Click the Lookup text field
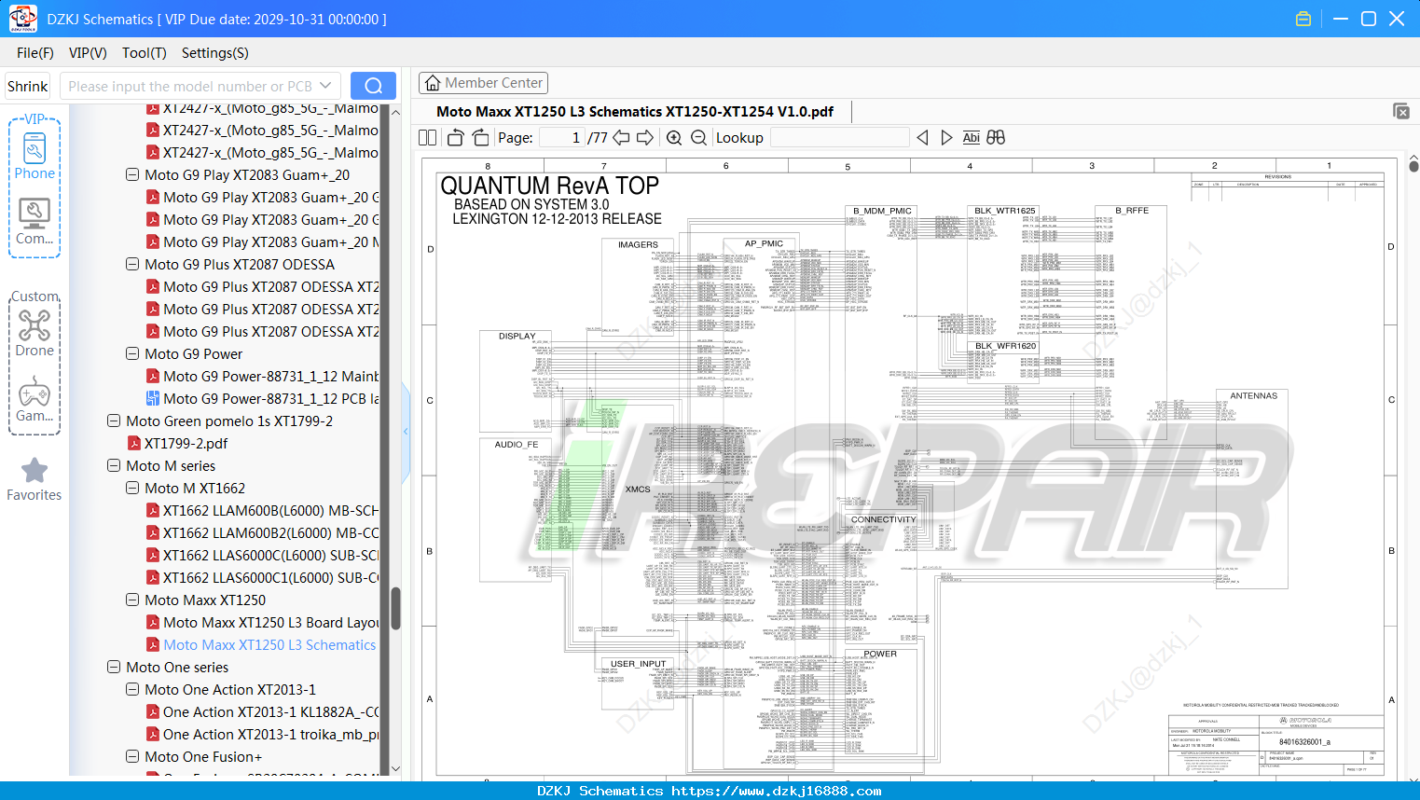This screenshot has height=800, width=1420. pyautogui.click(x=839, y=137)
